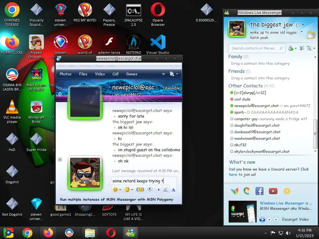Open the smiley emoticon dropdown arrow
The height and width of the screenshot is (239, 319).
(120, 190)
